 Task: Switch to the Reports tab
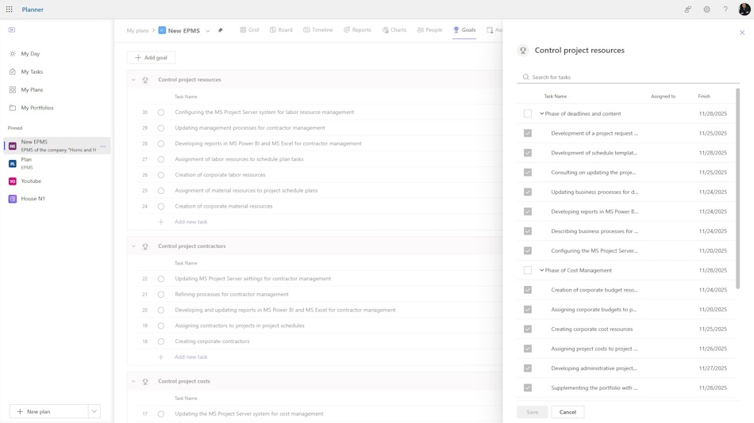pos(357,30)
